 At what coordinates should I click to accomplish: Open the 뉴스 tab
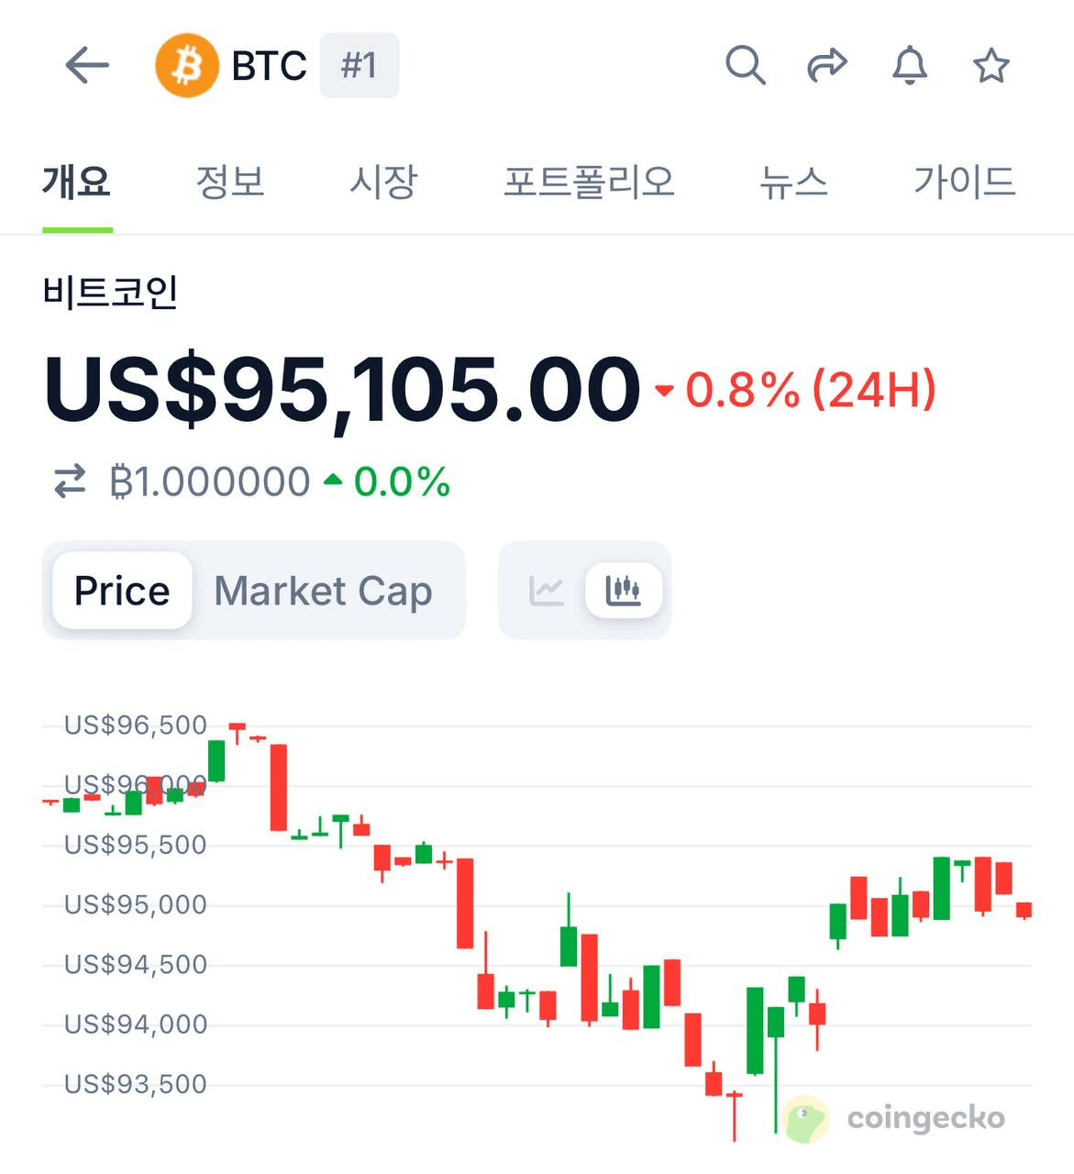coord(793,181)
